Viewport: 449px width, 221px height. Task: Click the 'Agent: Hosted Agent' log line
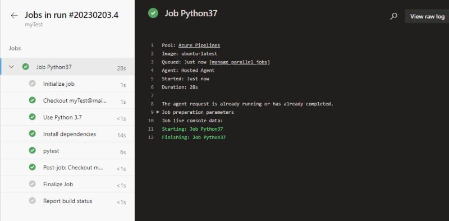click(x=188, y=70)
